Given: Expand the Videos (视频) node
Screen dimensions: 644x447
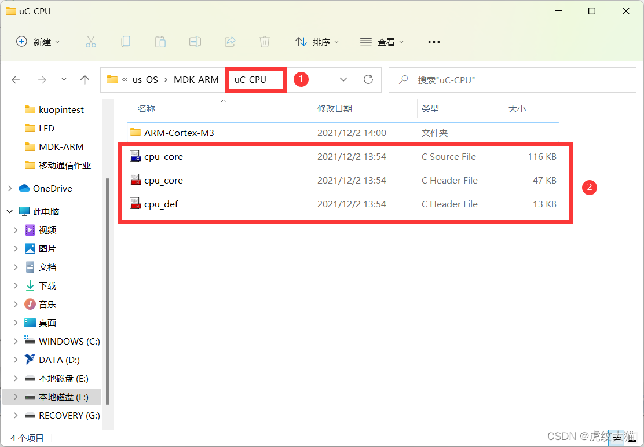Looking at the screenshot, I should click(x=16, y=230).
